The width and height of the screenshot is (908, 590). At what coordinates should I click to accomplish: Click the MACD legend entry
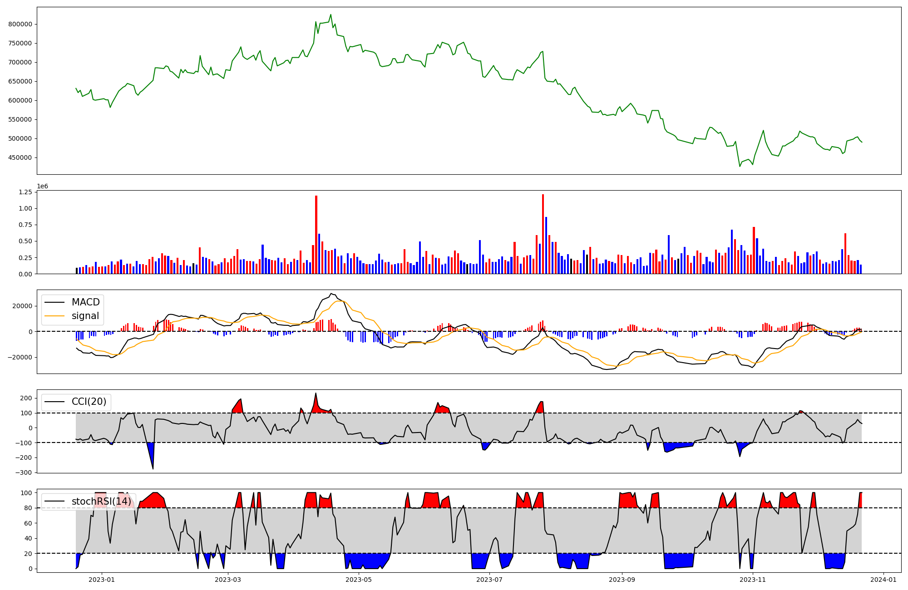pos(85,302)
